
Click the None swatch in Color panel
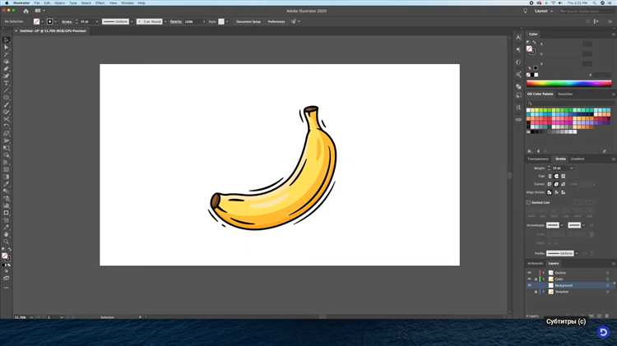tap(528, 75)
